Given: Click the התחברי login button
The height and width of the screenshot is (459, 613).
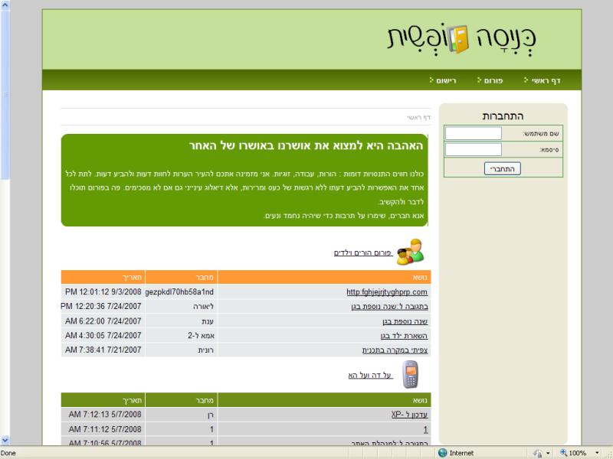Looking at the screenshot, I should point(503,168).
